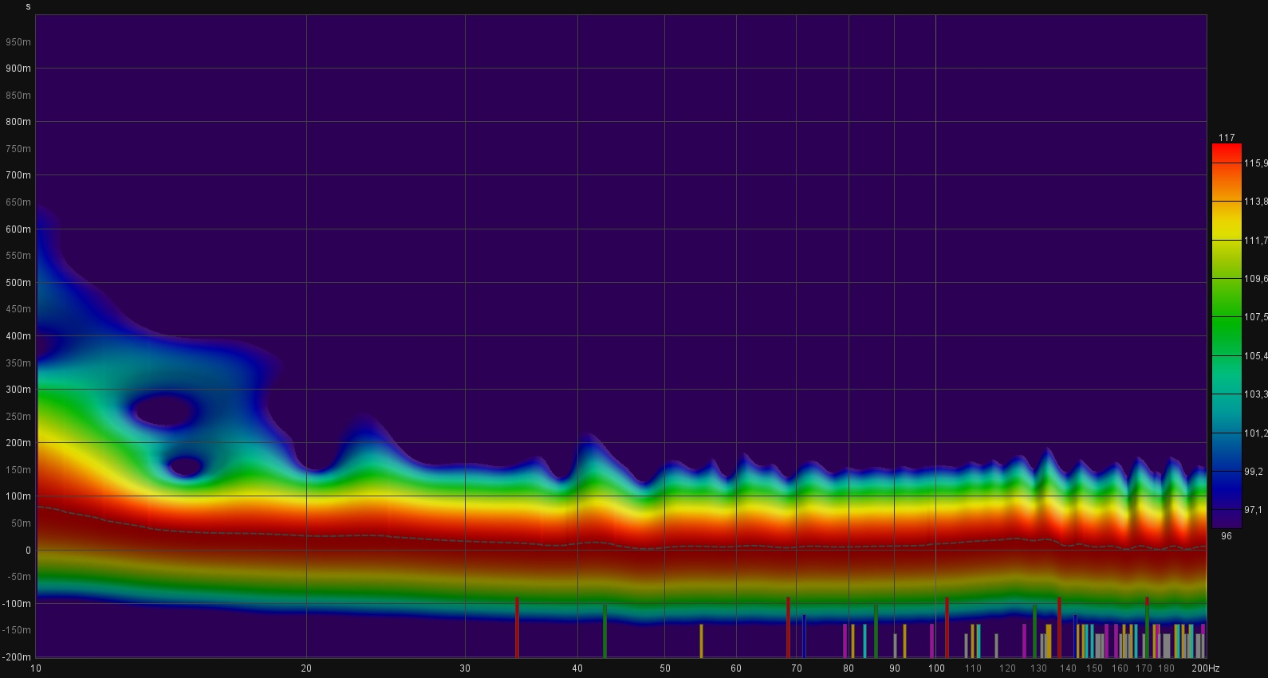
Task: Click the 950m label on the time axis
Action: [18, 41]
